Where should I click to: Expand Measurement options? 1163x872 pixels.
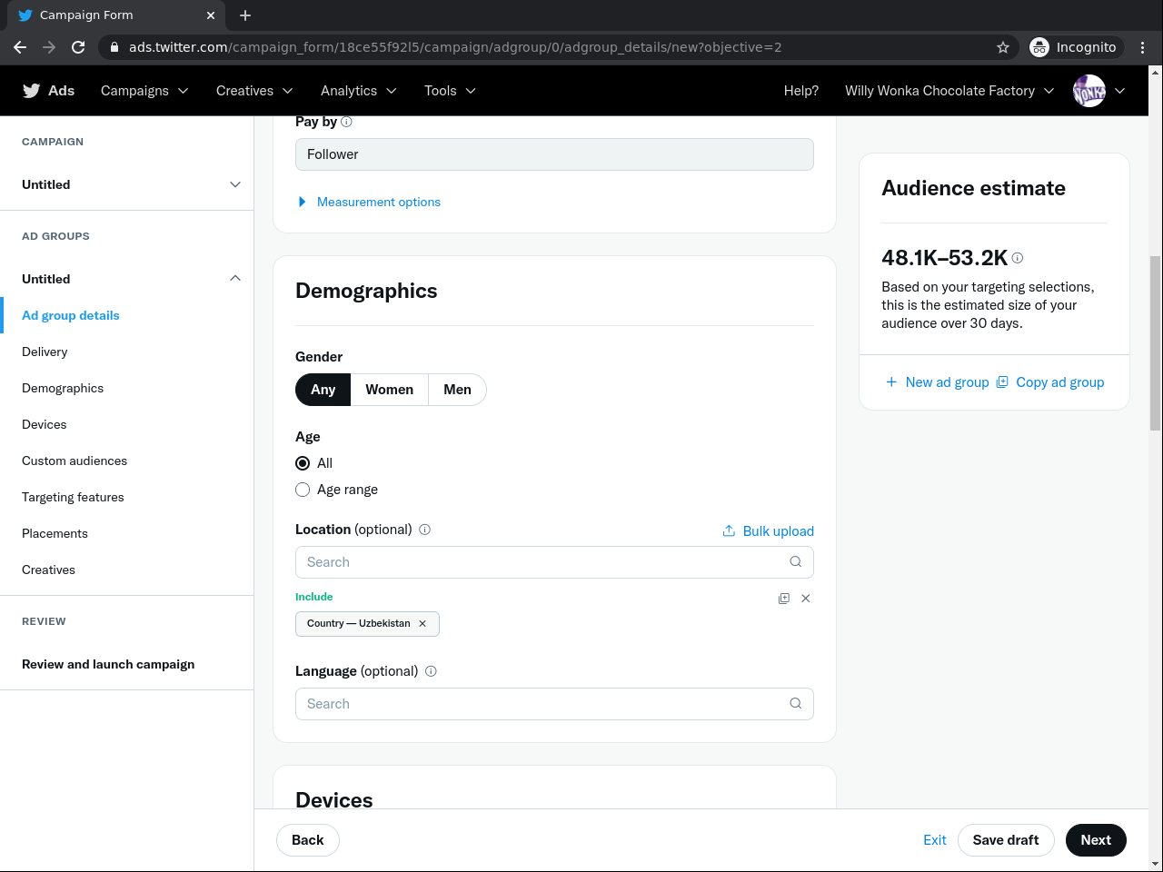378,202
